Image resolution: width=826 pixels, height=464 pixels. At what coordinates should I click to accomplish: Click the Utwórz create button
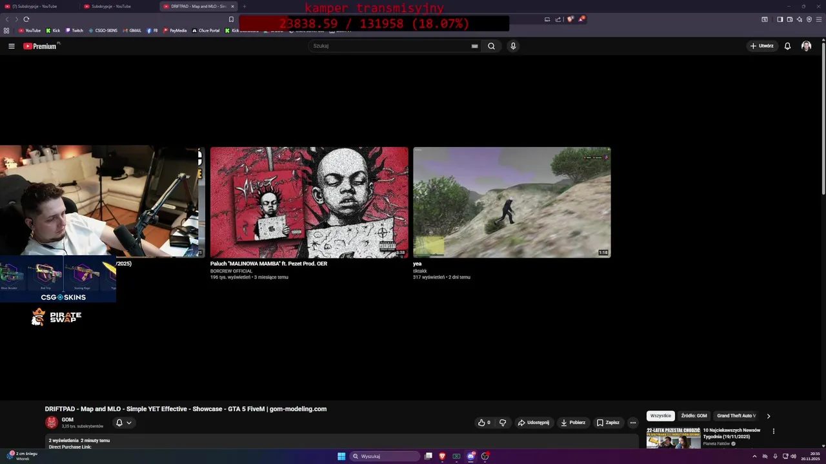click(x=761, y=46)
